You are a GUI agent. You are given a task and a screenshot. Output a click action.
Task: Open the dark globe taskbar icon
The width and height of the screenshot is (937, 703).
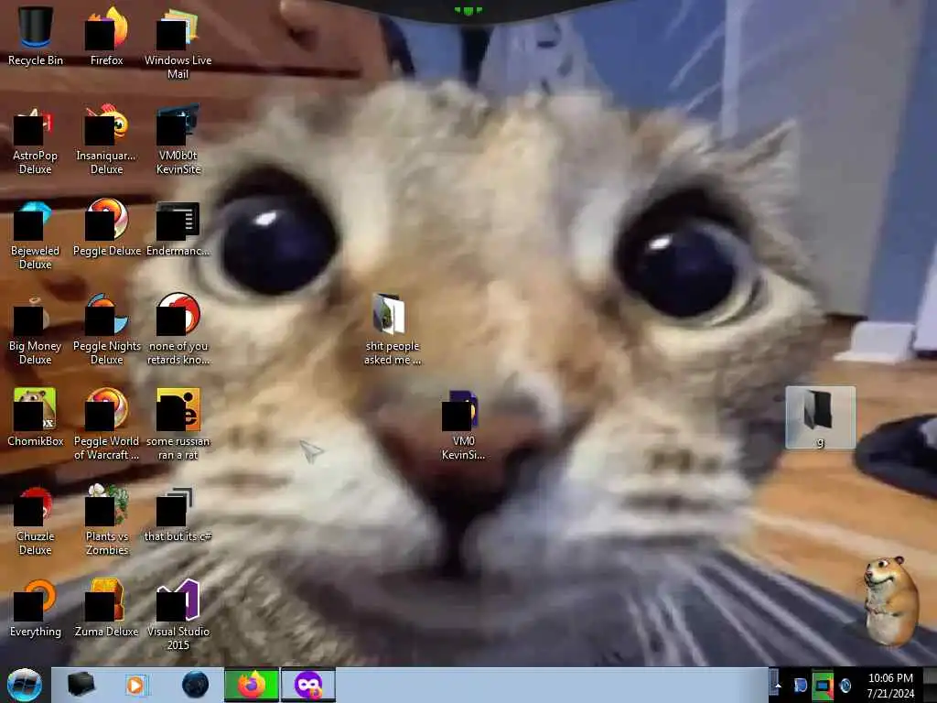tap(195, 685)
